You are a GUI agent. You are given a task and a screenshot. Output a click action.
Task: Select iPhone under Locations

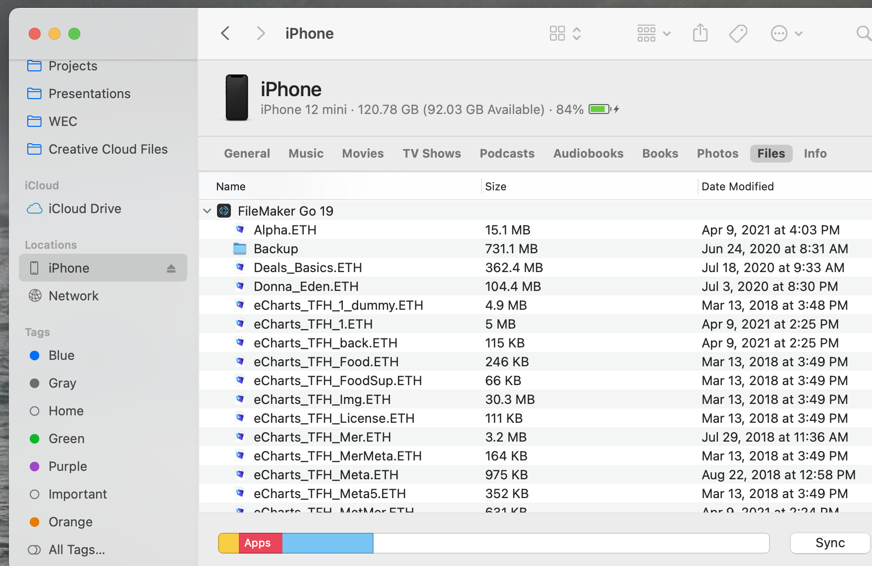point(103,268)
